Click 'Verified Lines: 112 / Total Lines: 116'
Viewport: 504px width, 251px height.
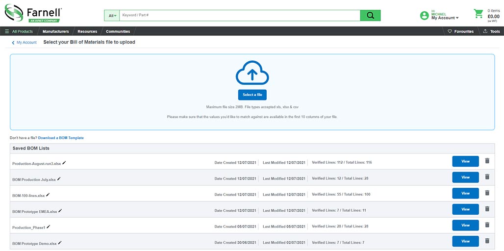click(x=342, y=162)
